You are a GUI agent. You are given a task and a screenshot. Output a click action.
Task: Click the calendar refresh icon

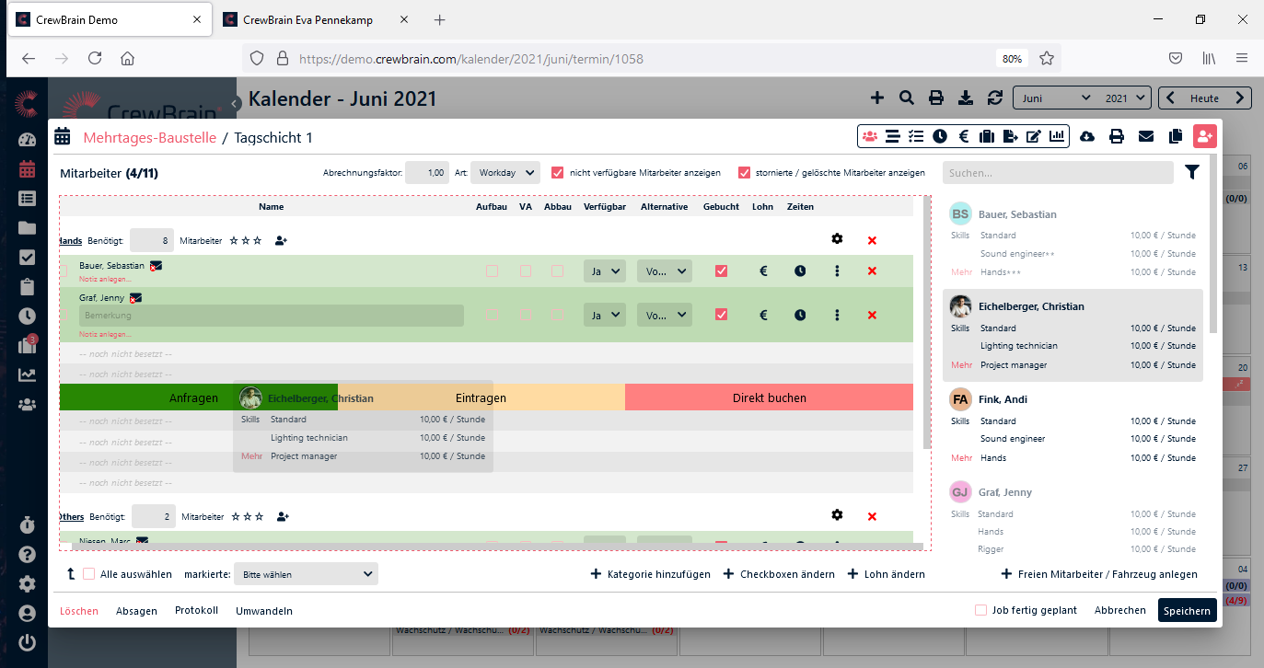994,98
